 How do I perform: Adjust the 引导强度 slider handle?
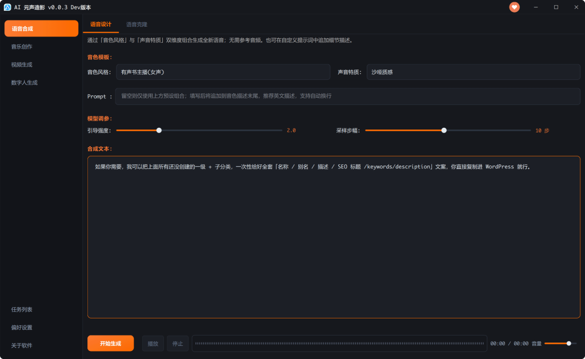pos(159,131)
